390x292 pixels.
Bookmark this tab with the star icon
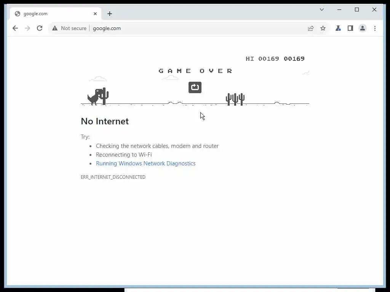323,28
